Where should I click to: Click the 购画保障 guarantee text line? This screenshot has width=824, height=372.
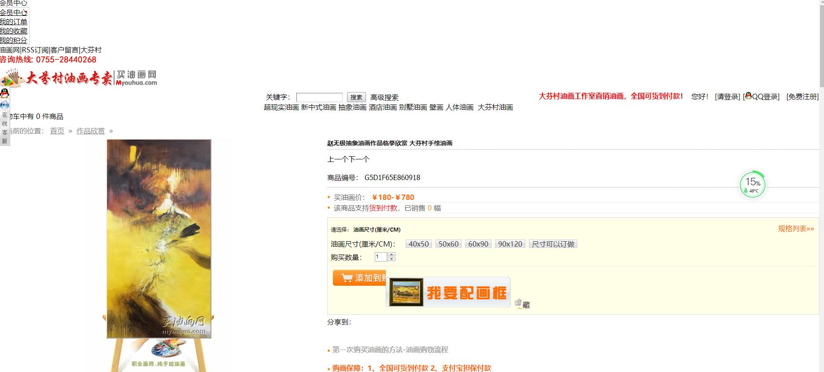click(x=411, y=368)
